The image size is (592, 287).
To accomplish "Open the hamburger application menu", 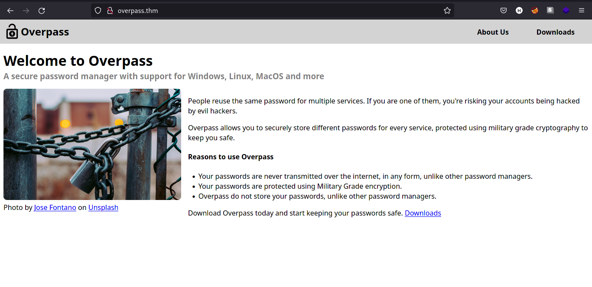I will 581,10.
